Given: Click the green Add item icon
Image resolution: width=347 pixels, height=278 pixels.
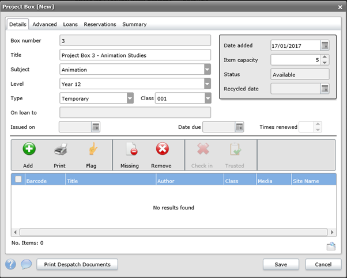Looking at the screenshot, I should [29, 148].
